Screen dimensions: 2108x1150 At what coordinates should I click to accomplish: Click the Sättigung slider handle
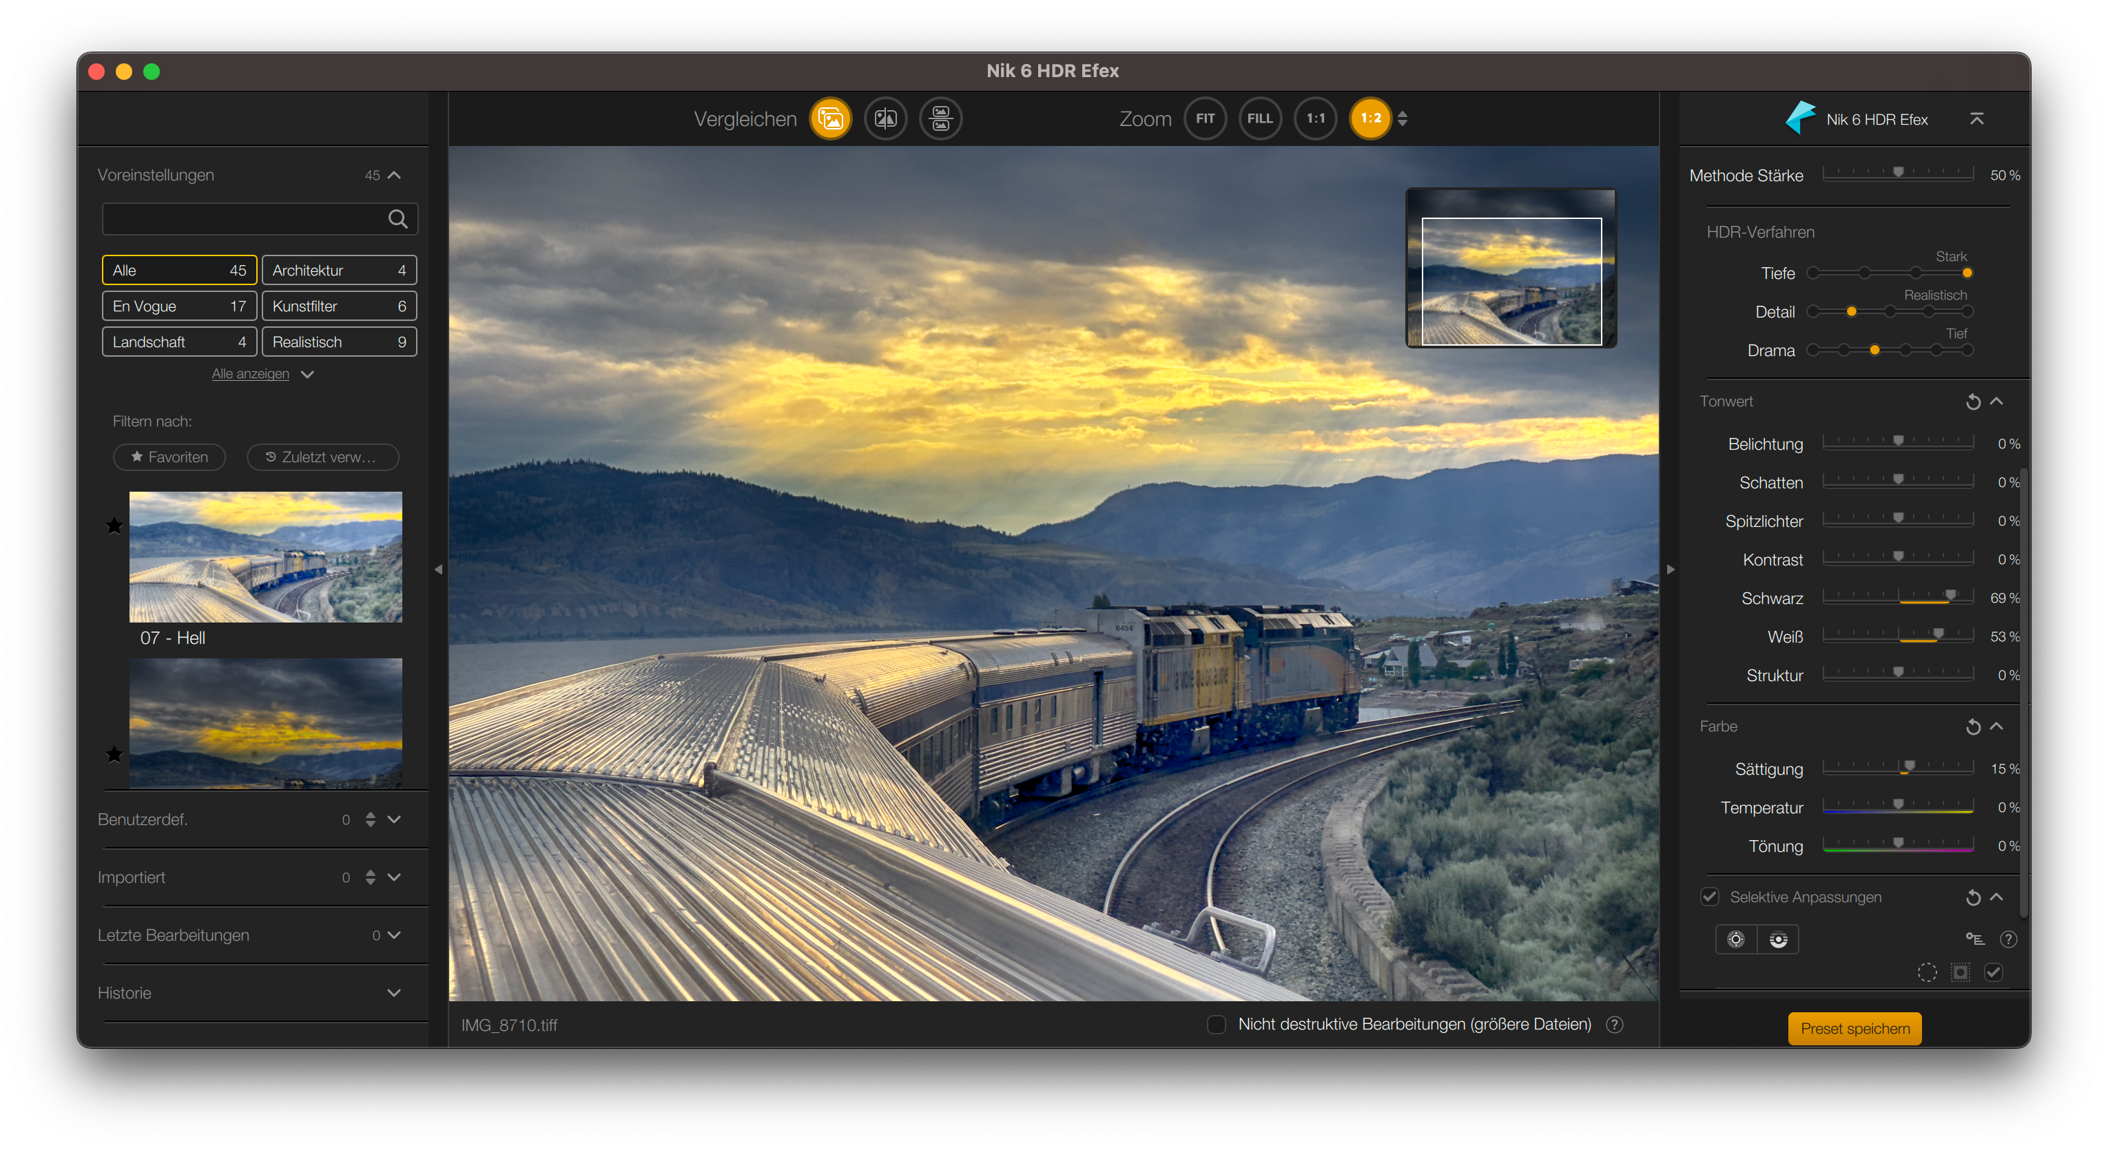[1909, 767]
